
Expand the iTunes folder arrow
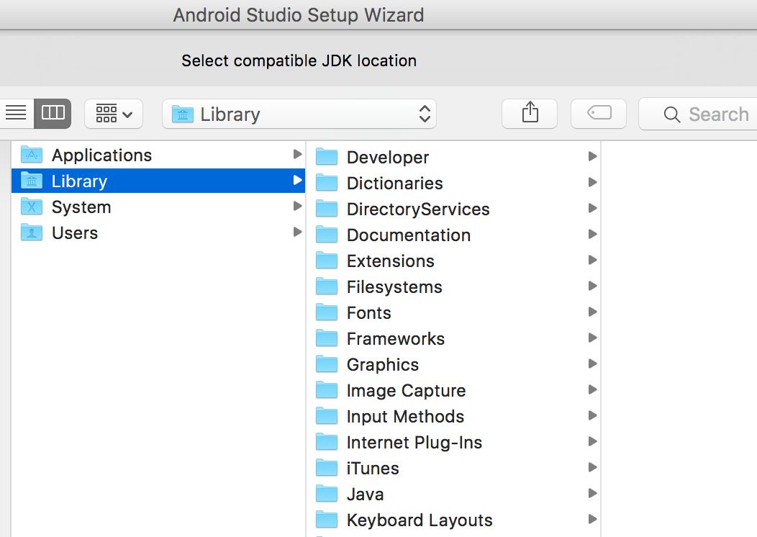coord(592,467)
